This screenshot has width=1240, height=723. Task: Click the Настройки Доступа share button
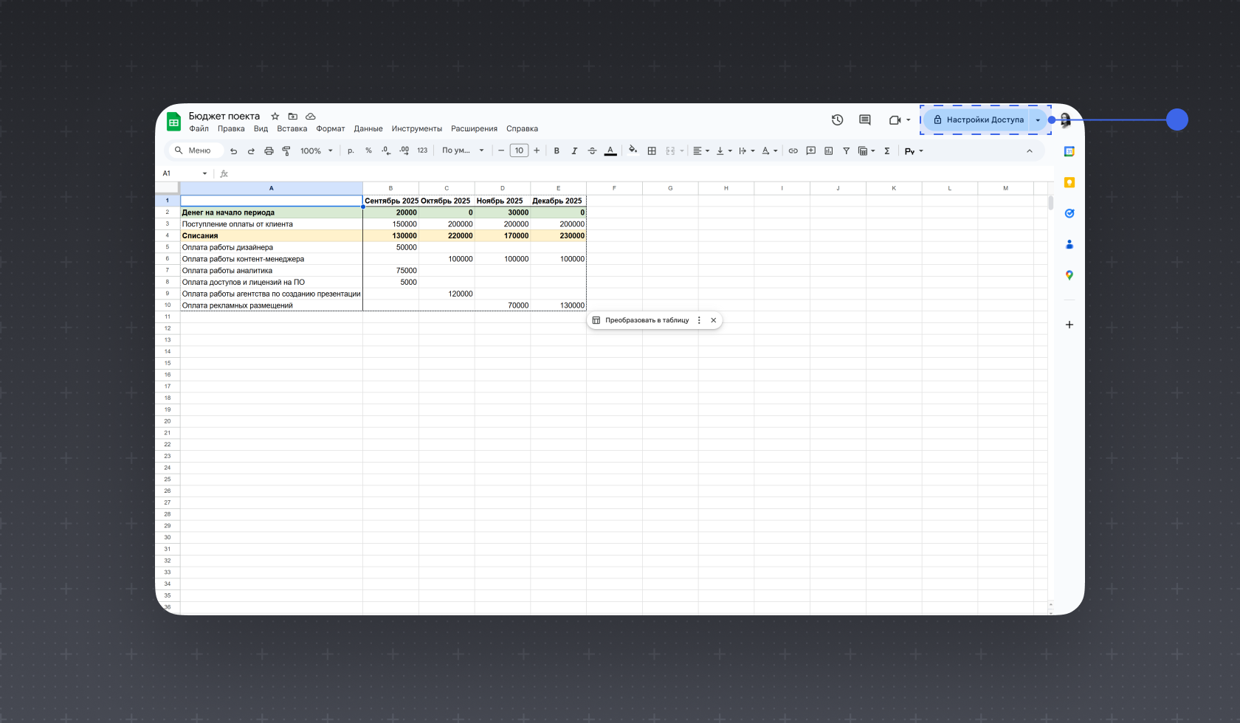(977, 120)
